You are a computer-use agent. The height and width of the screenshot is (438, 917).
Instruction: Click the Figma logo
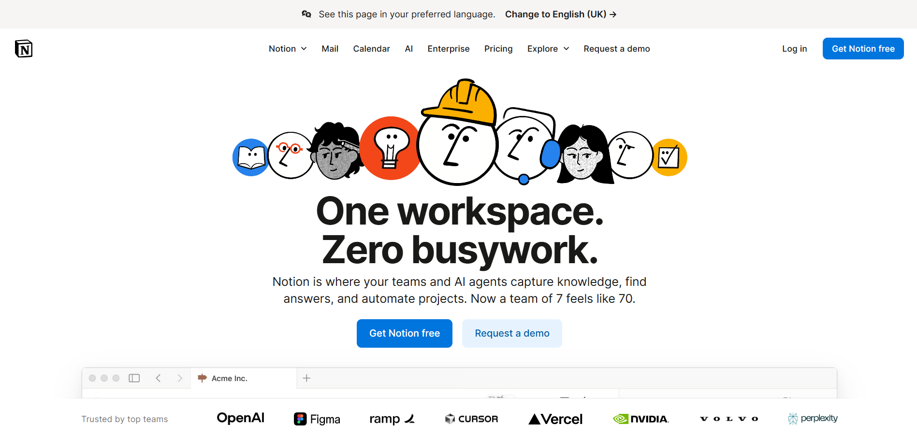(x=317, y=419)
